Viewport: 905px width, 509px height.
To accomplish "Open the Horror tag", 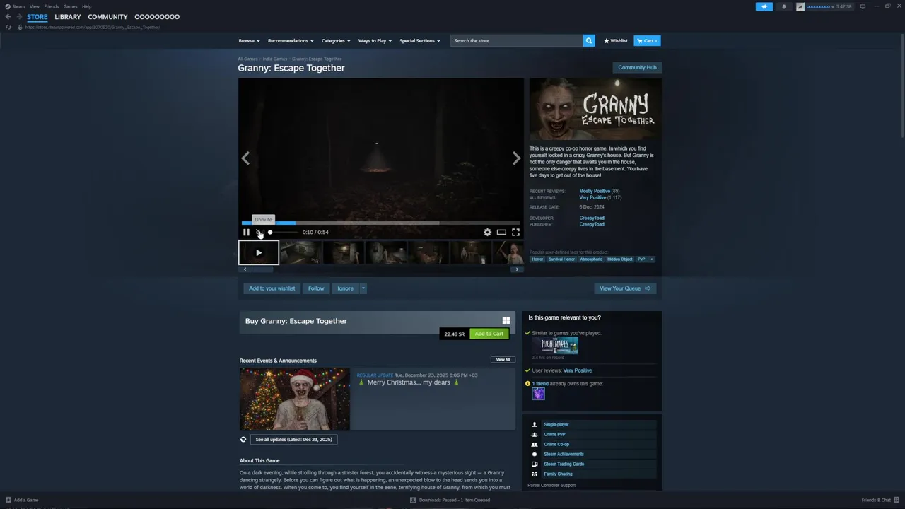I will [537, 259].
